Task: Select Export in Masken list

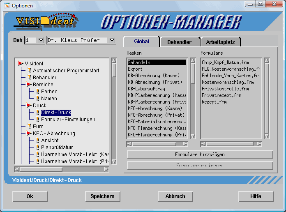Action: click(157, 69)
